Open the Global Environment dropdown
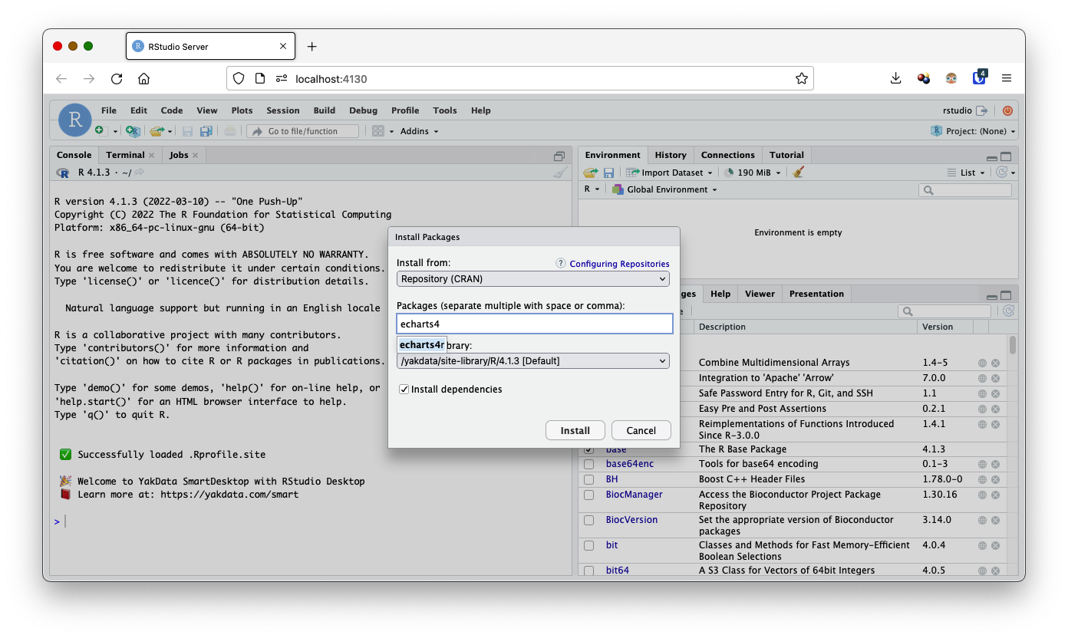Viewport: 1068px width, 638px height. [664, 189]
